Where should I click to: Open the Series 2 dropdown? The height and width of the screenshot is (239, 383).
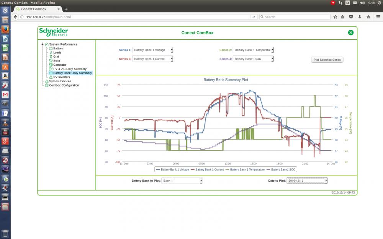pyautogui.click(x=253, y=50)
